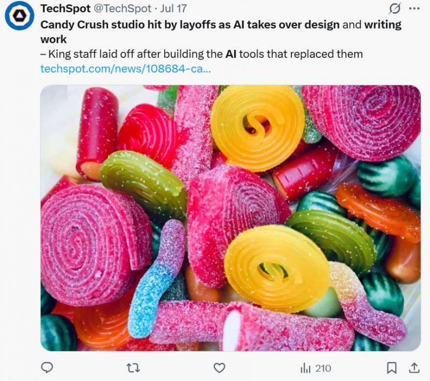Reply to the TechSpot post
The width and height of the screenshot is (430, 381).
[47, 367]
